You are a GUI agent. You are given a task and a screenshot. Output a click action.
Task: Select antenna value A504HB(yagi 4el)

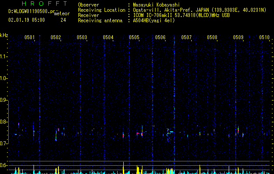pos(154,20)
